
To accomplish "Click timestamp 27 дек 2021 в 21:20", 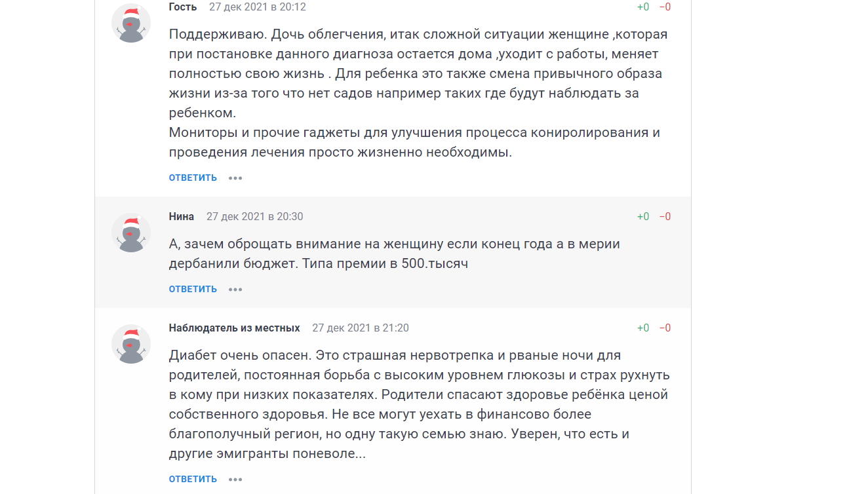I will point(361,328).
